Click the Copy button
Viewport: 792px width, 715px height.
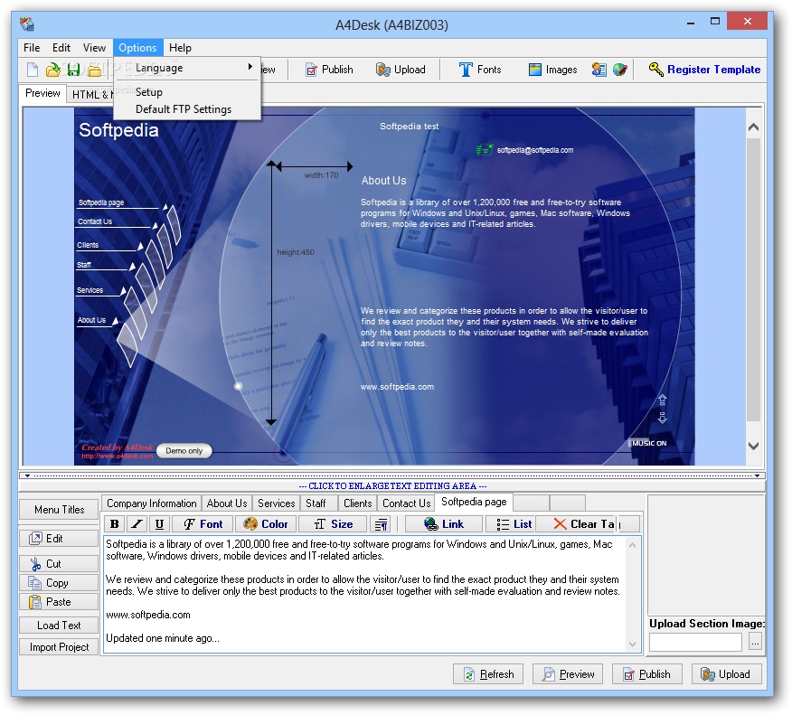59,583
